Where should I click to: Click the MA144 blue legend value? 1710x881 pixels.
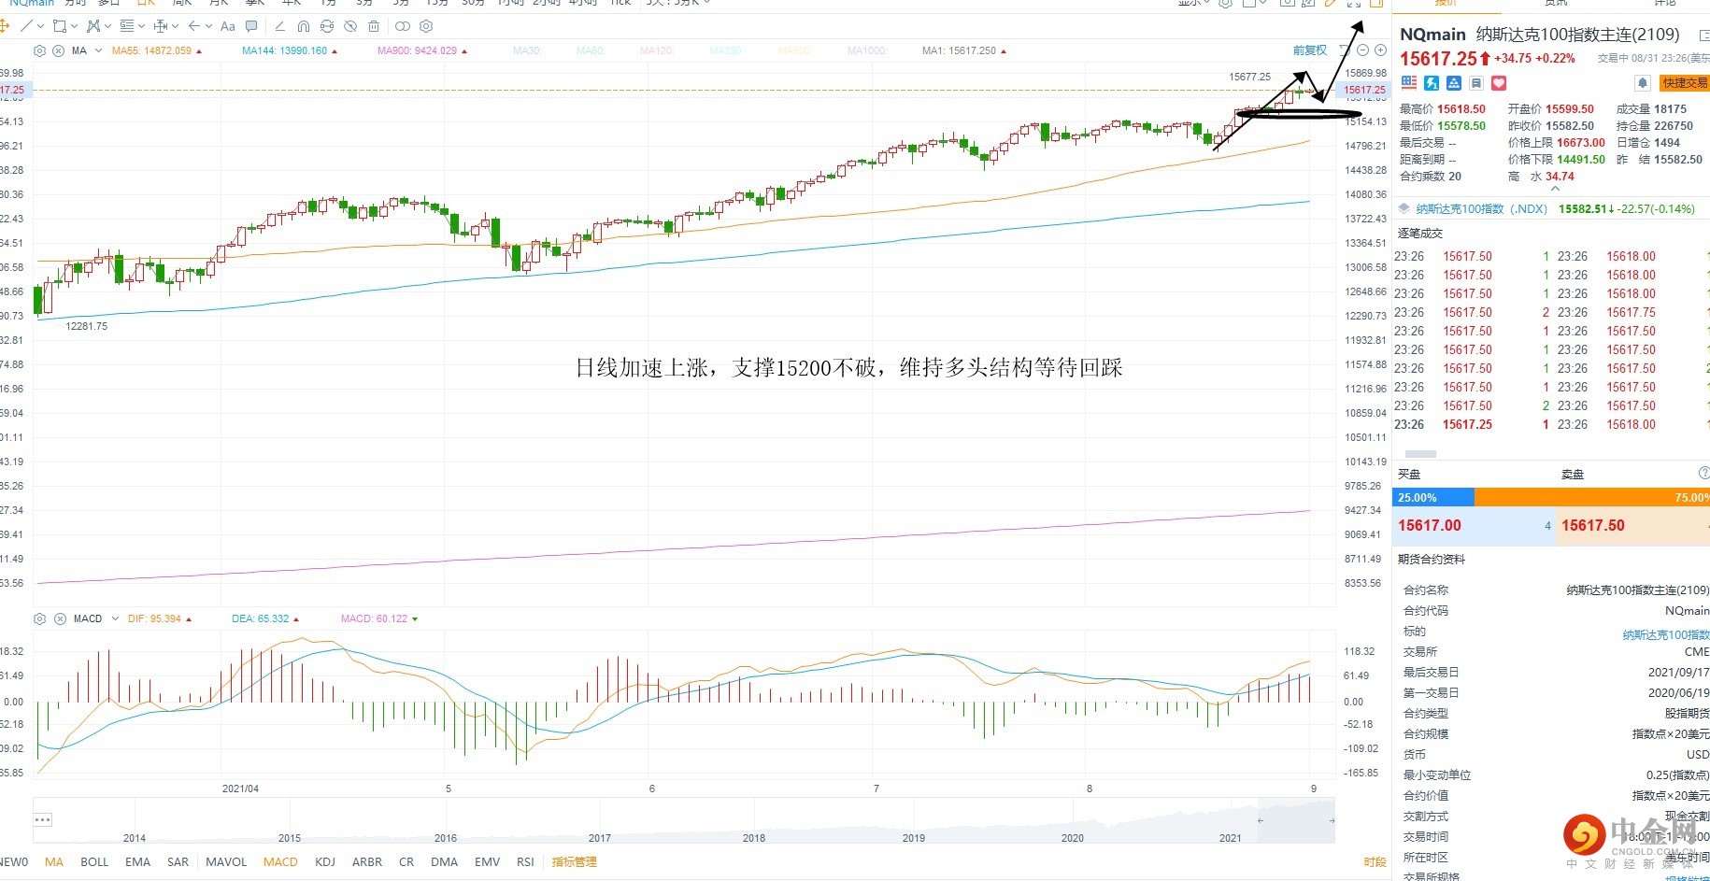(285, 50)
